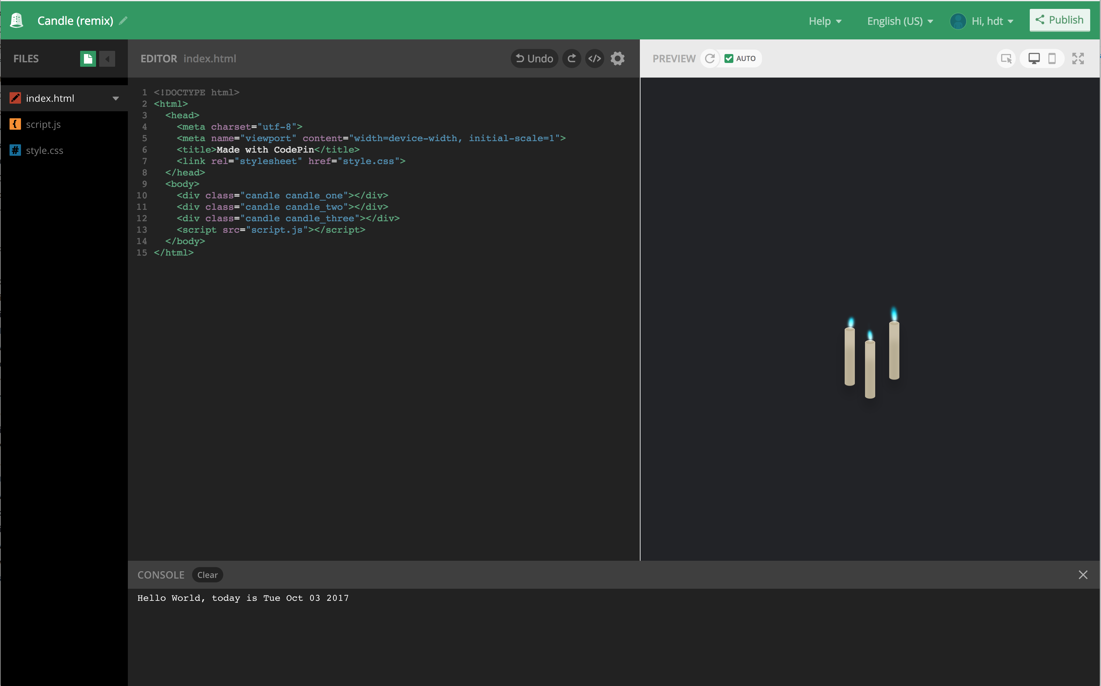Uncheck the AUTO refresh checkbox

point(729,58)
